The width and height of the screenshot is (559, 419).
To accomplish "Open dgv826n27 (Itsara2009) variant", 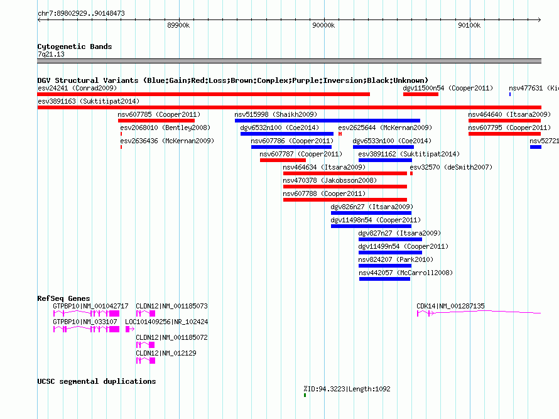I will click(x=372, y=207).
